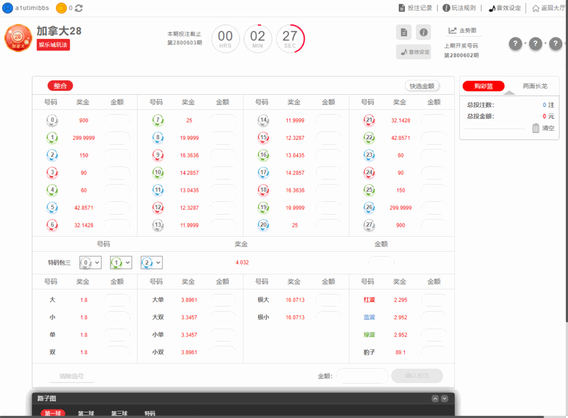The width and height of the screenshot is (568, 418).
Task: Select the 红波 red wave bet
Action: tap(371, 299)
